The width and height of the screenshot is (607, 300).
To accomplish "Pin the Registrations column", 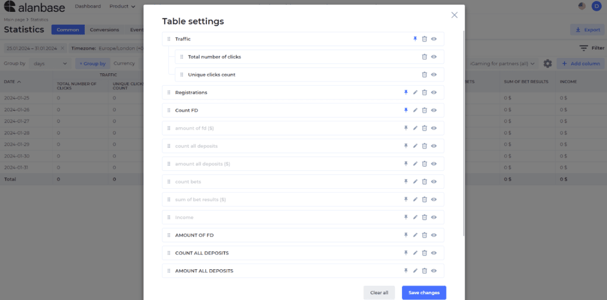I will 405,92.
